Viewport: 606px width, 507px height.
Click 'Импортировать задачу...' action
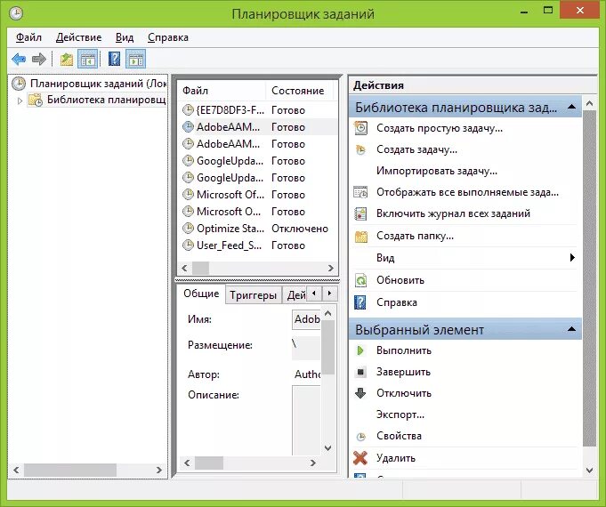coord(437,171)
